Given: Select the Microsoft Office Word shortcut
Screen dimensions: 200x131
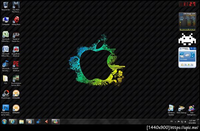Looking at the screenshot, I should [6, 51].
